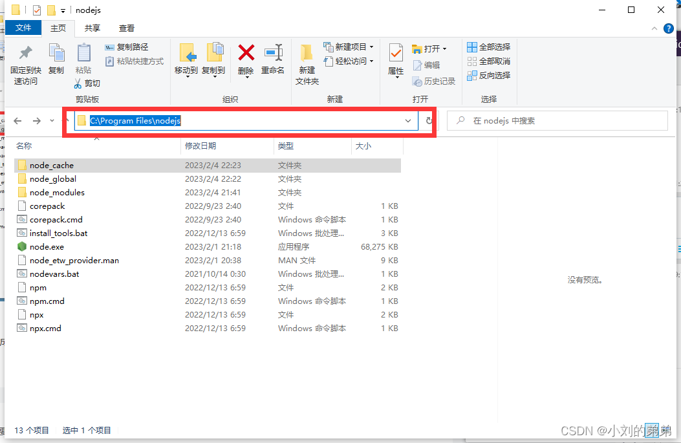Image resolution: width=681 pixels, height=443 pixels.
Task: Select node_etw_provider.man file
Action: [x=208, y=261]
